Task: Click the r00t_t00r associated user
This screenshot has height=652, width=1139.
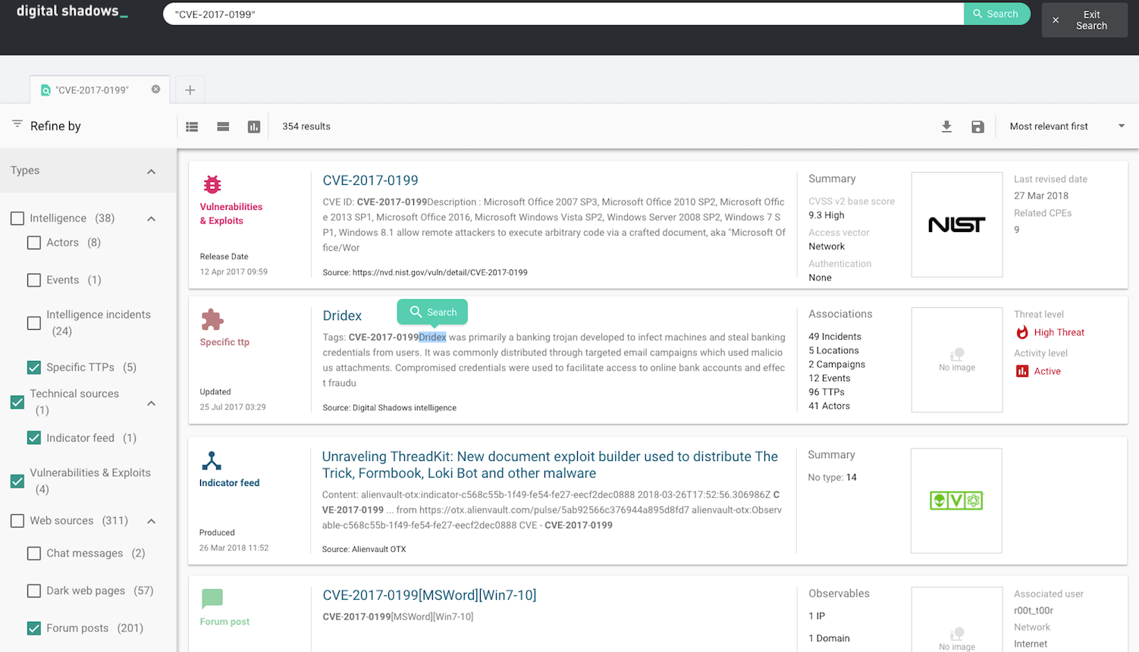Action: [1034, 611]
